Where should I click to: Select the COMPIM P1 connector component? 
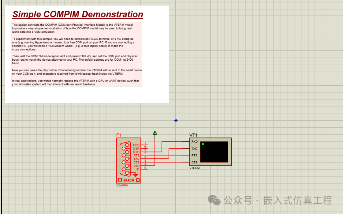128,160
